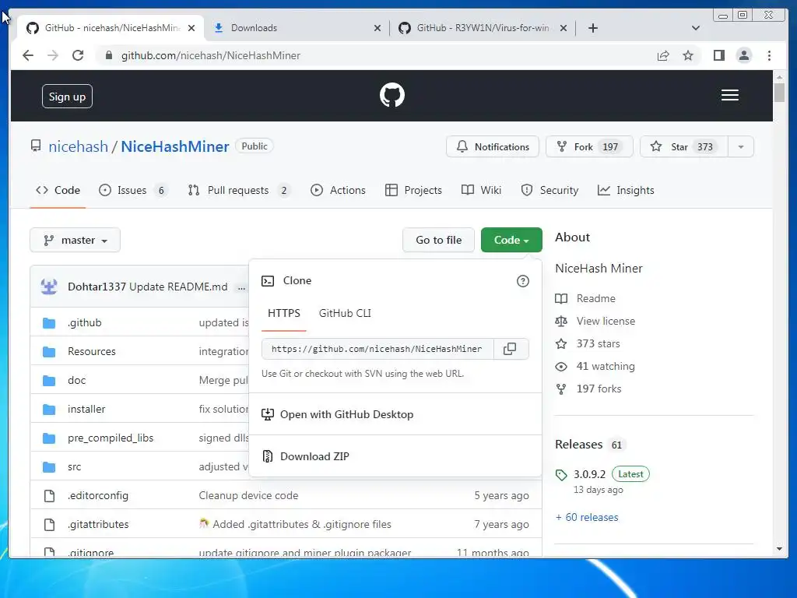Click the Clone help question mark icon
797x598 pixels.
click(522, 281)
